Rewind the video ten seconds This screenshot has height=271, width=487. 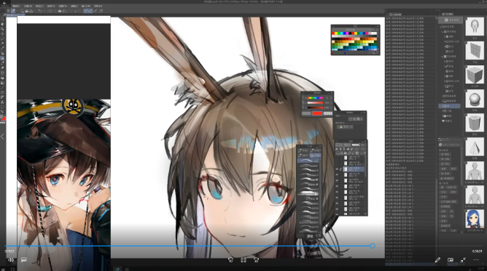[x=230, y=260]
